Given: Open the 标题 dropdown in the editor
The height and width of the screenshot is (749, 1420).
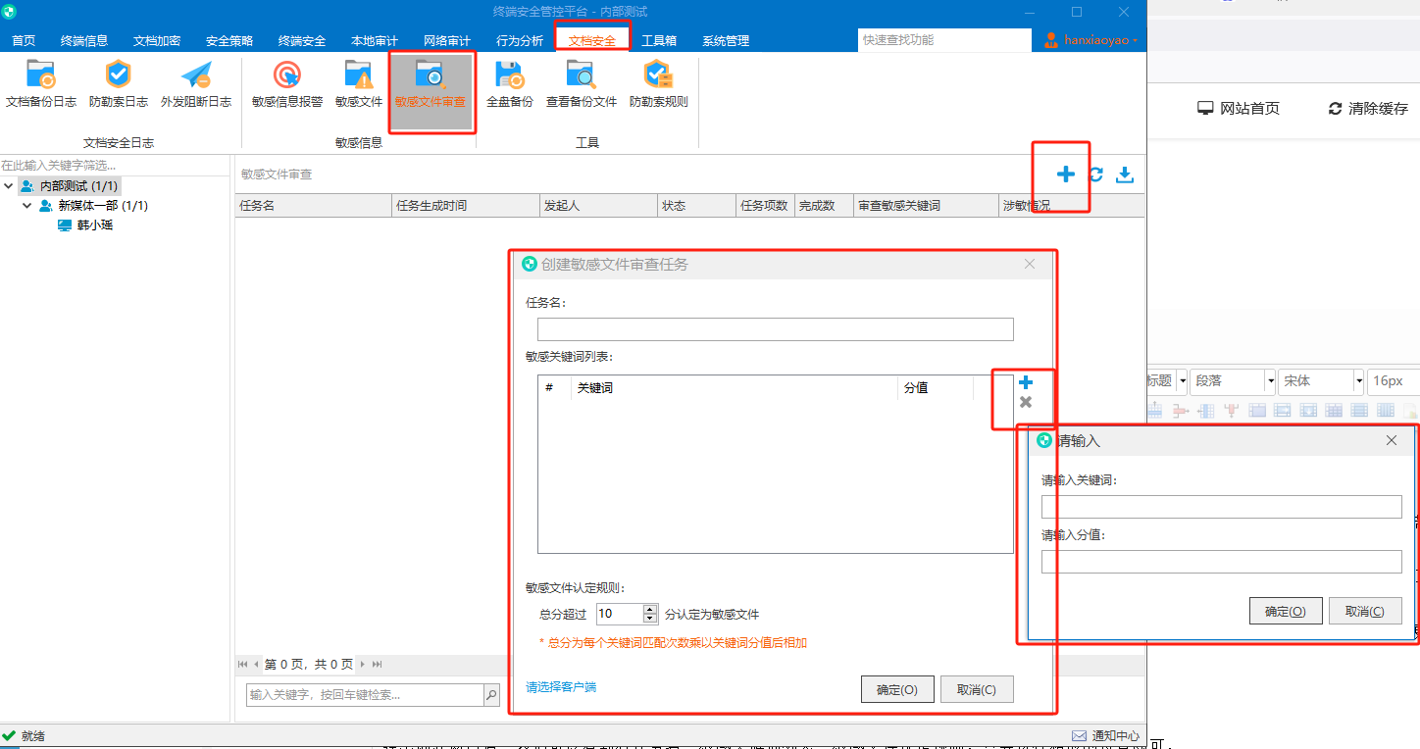Looking at the screenshot, I should coord(1183,380).
